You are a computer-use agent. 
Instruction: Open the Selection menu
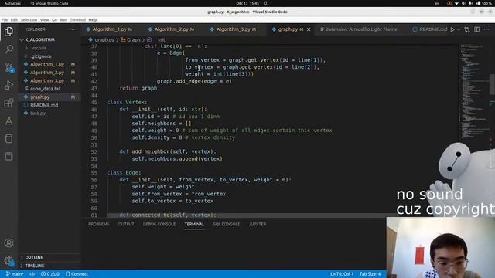click(29, 20)
